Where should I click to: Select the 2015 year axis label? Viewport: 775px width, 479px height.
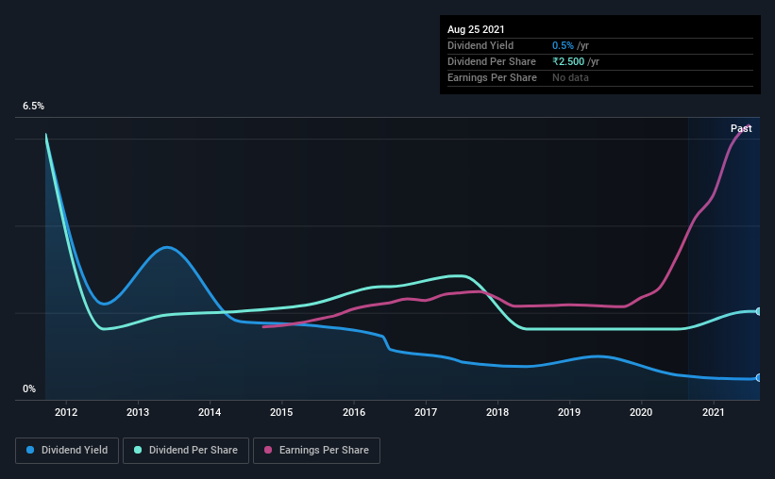point(281,412)
